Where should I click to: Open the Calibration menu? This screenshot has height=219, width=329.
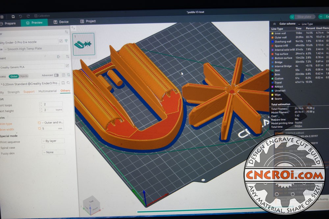point(42,16)
